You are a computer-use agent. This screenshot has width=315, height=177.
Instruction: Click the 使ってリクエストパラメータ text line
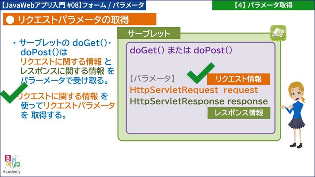click(67, 105)
